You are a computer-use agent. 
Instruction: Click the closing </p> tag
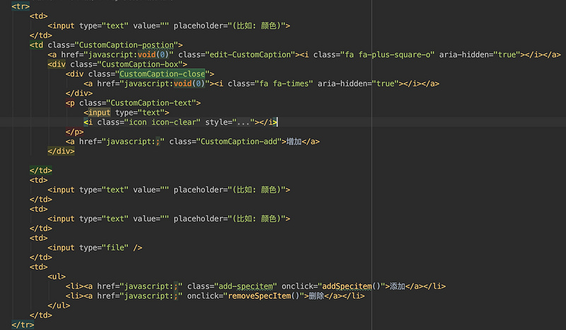pos(75,132)
